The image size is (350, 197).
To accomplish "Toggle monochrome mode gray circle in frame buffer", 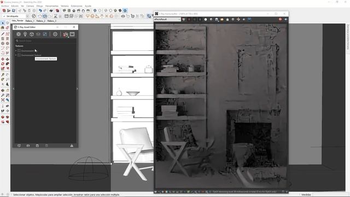I will point(211,20).
